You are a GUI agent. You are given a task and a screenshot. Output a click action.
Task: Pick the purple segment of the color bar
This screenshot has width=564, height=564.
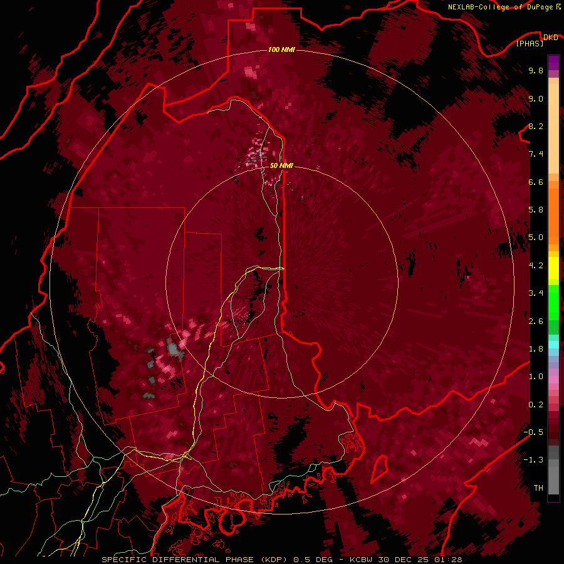[553, 63]
